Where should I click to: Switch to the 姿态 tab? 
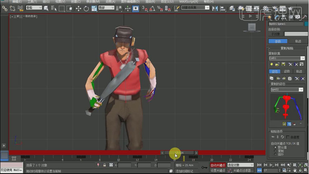(x=275, y=71)
